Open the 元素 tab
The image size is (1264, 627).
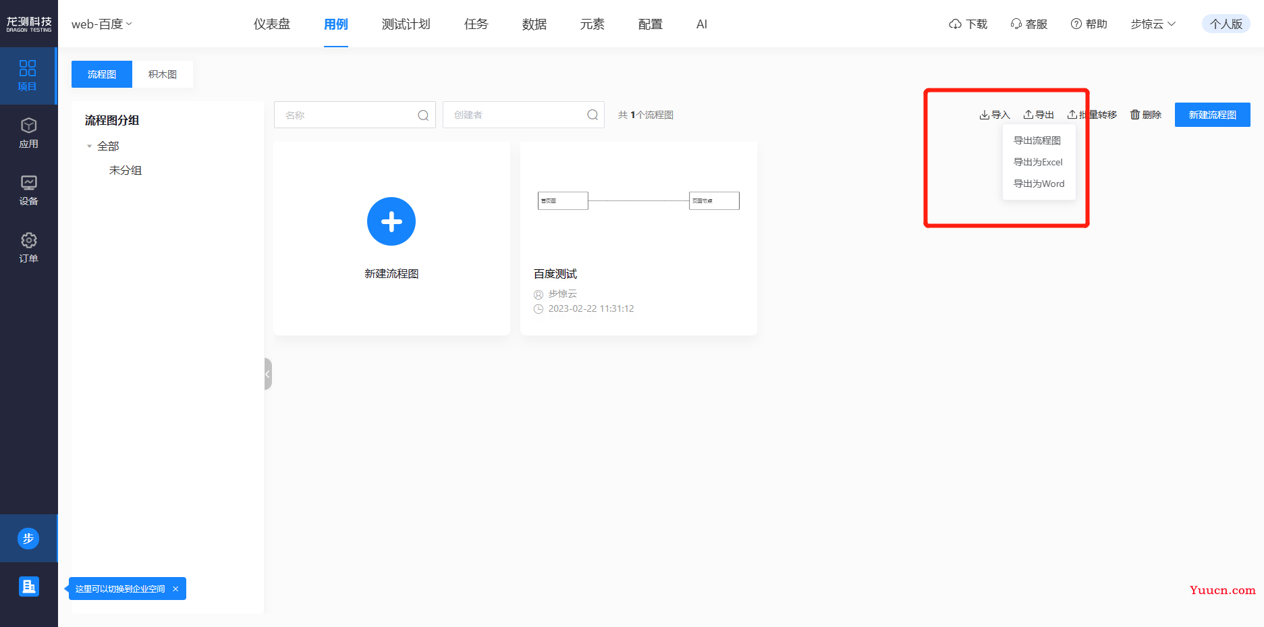[x=593, y=24]
